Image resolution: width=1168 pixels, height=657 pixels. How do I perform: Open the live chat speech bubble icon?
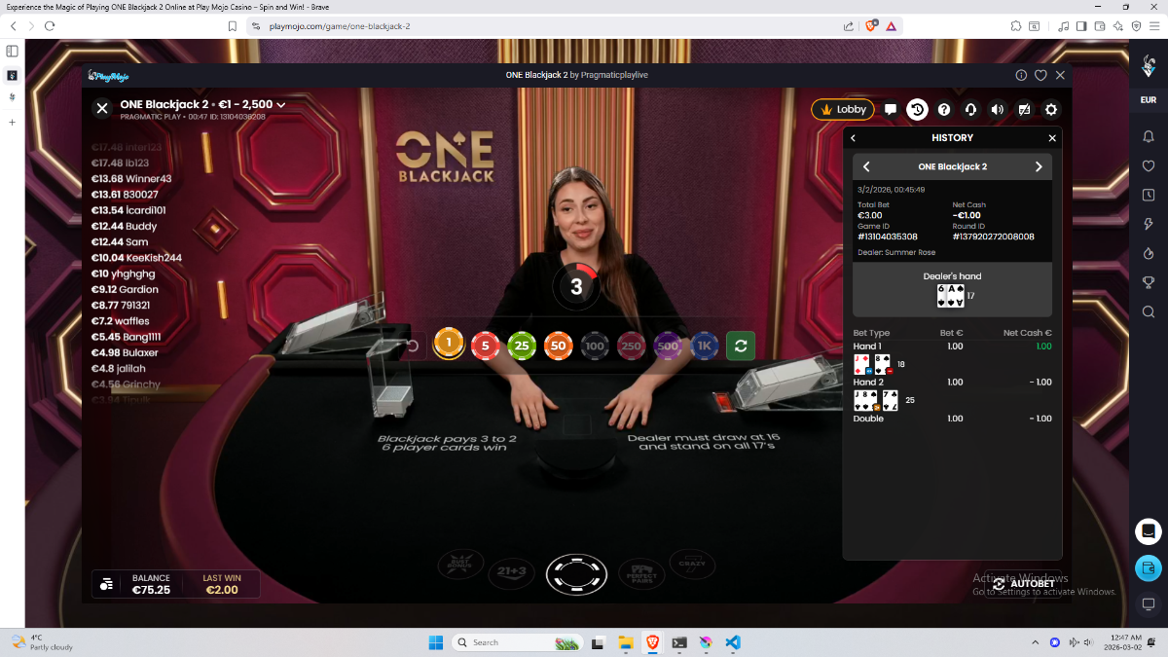[890, 110]
